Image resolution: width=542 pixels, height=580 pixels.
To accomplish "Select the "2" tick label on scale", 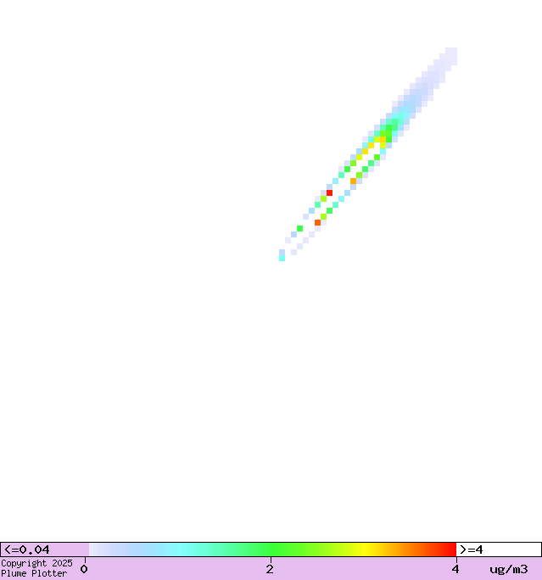I will point(270,569).
